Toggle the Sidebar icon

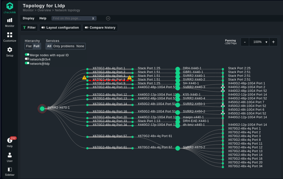coord(10,172)
